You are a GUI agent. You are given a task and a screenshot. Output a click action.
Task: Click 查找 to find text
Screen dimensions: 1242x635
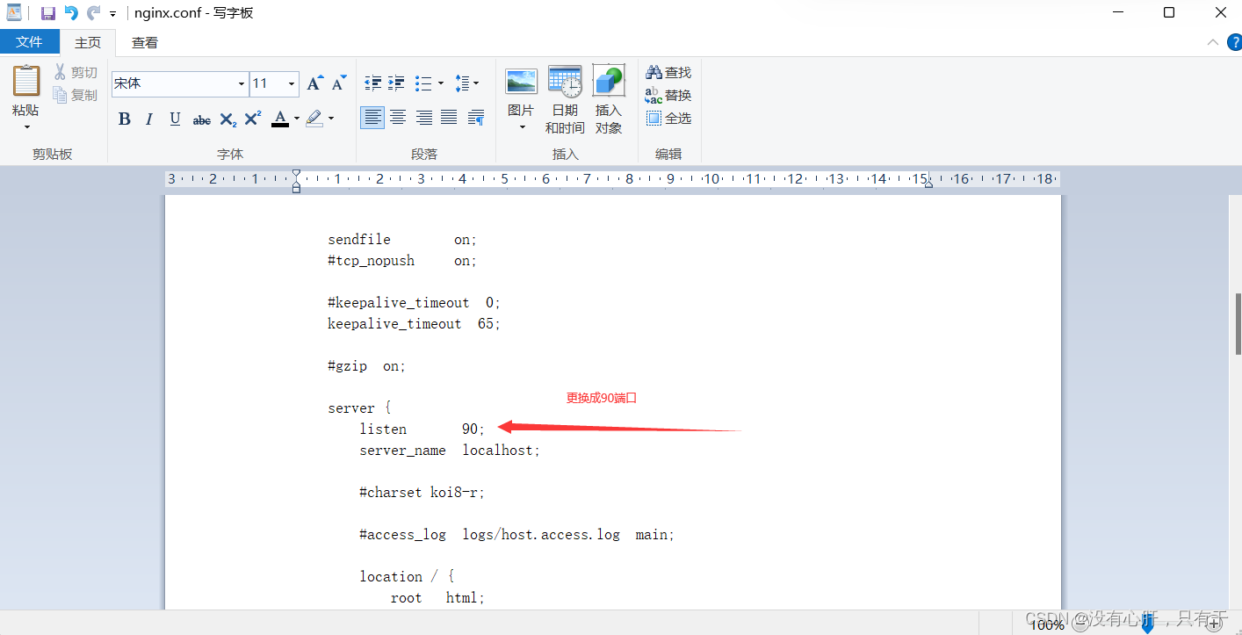pos(668,72)
